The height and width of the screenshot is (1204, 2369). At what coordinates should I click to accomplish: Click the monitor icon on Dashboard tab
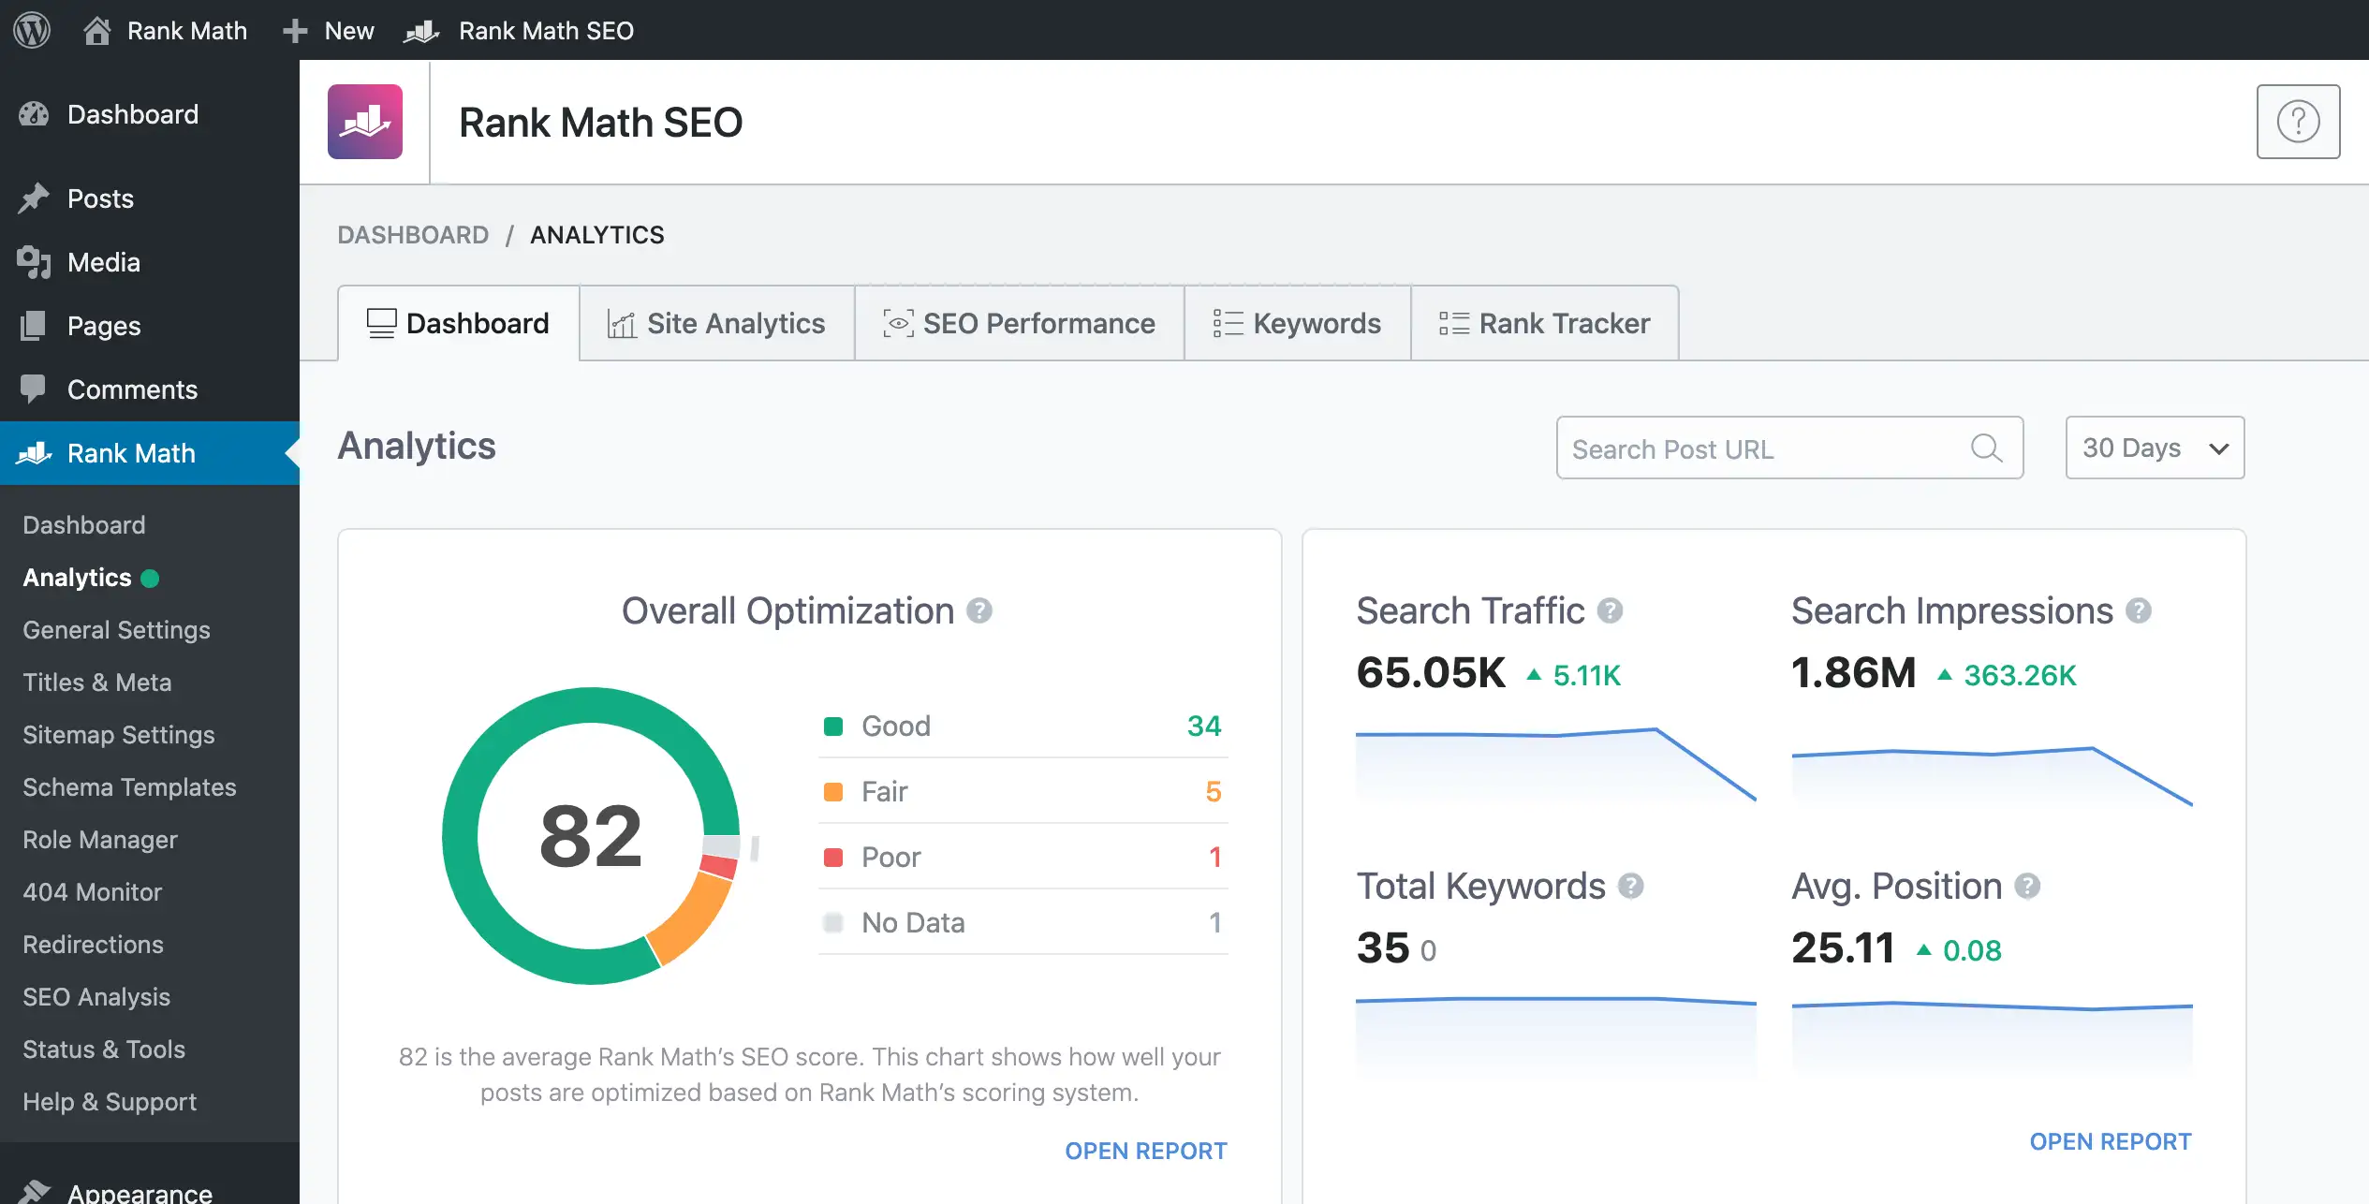381,323
